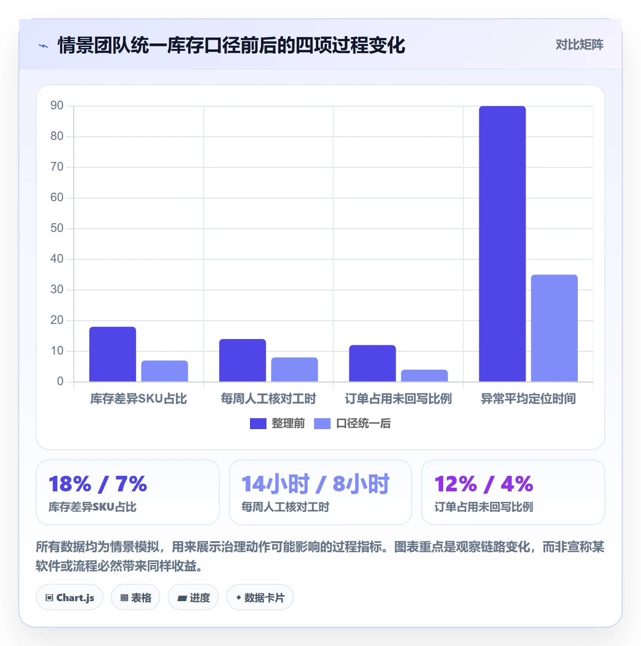This screenshot has height=646, width=641.
Task: Open the 14小时 / 8小时 stat card
Action: [320, 492]
